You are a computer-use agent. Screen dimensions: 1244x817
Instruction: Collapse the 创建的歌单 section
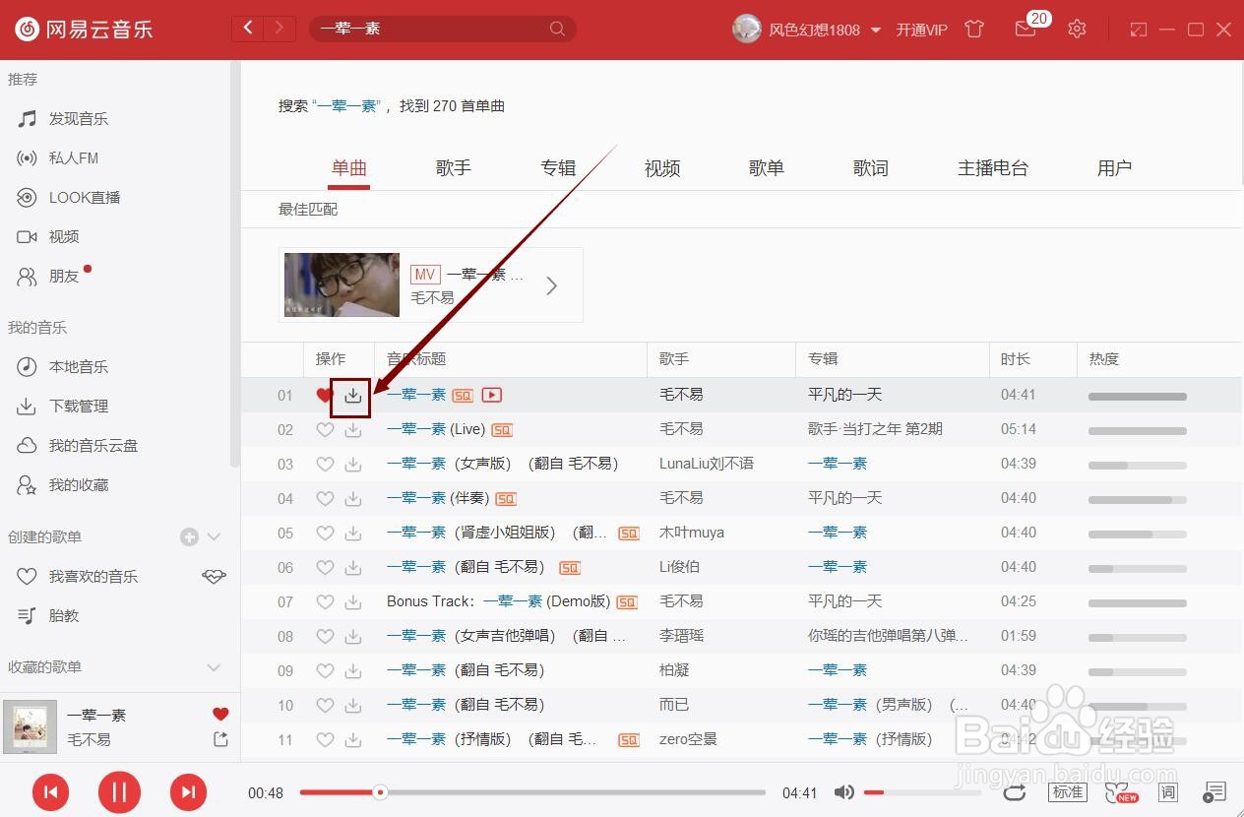pyautogui.click(x=214, y=537)
